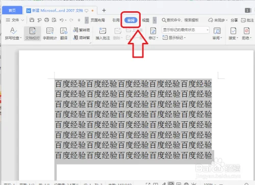Click the Save icon in quick access toolbar
Image resolution: width=255 pixels, height=185 pixels.
coord(32,20)
